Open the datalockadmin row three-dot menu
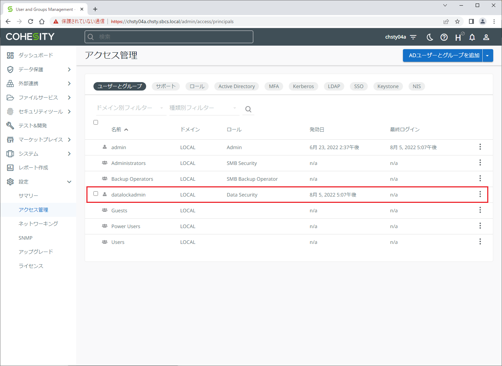Screen dimensions: 502x366 point(480,194)
